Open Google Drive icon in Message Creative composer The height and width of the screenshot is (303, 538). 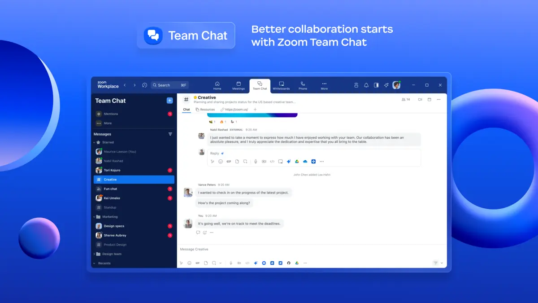click(x=297, y=263)
